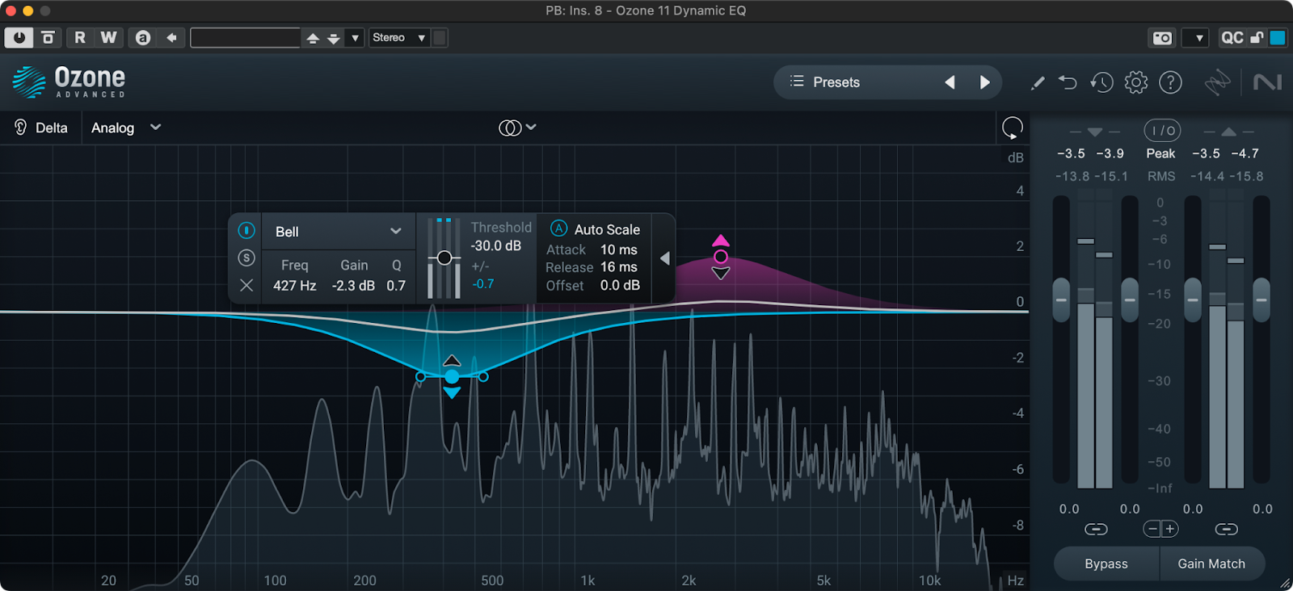Adjust the right output gain slider
Viewport: 1293px width, 591px height.
tap(1261, 300)
